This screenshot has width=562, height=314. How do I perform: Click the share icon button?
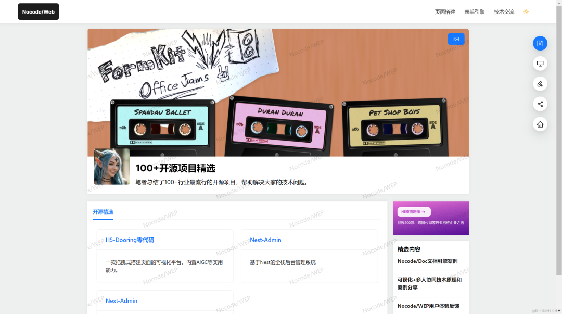click(x=540, y=104)
